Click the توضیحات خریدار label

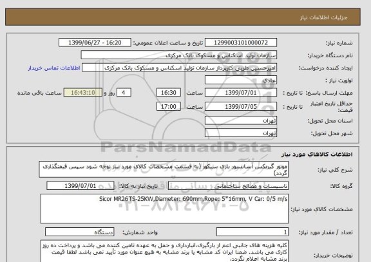coord(333,256)
